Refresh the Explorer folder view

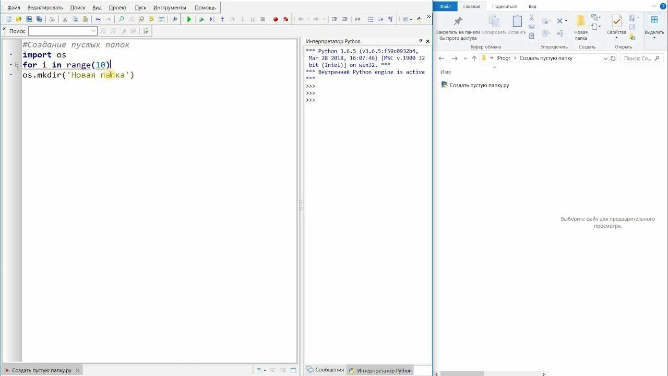(x=613, y=58)
